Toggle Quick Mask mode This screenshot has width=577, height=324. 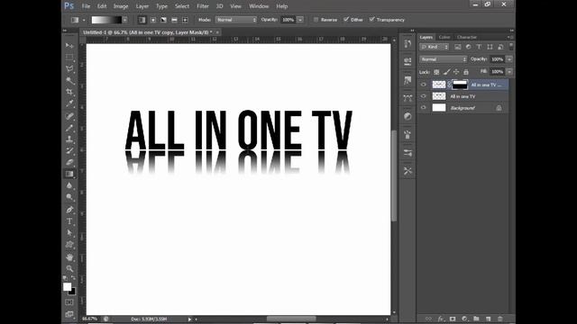coord(69,302)
